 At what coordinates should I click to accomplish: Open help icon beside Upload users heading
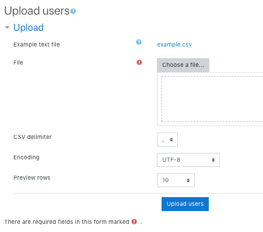(x=73, y=11)
